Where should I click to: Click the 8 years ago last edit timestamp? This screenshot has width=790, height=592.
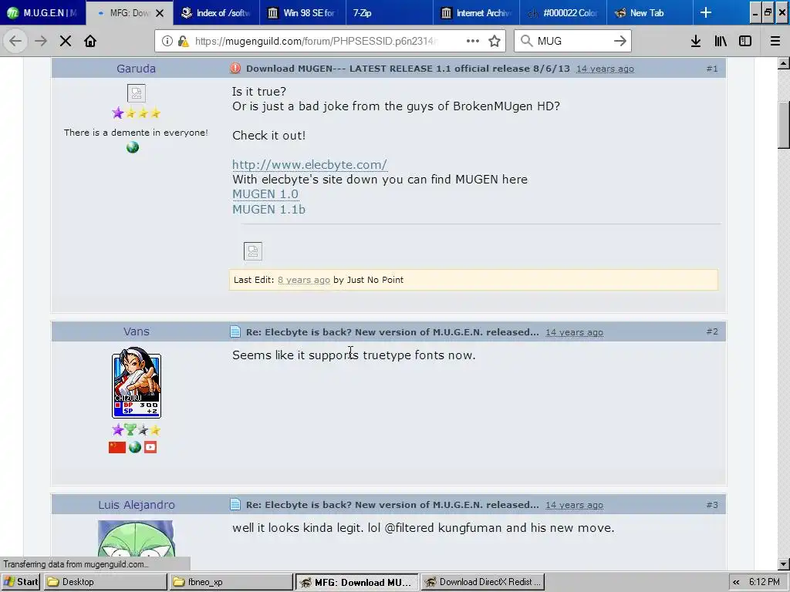[x=304, y=280]
